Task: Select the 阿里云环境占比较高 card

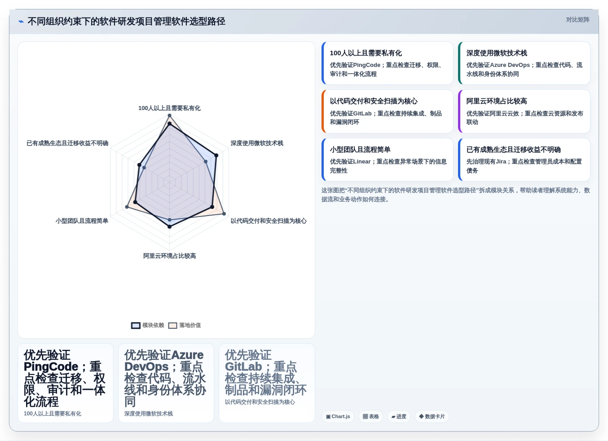Action: 524,111
